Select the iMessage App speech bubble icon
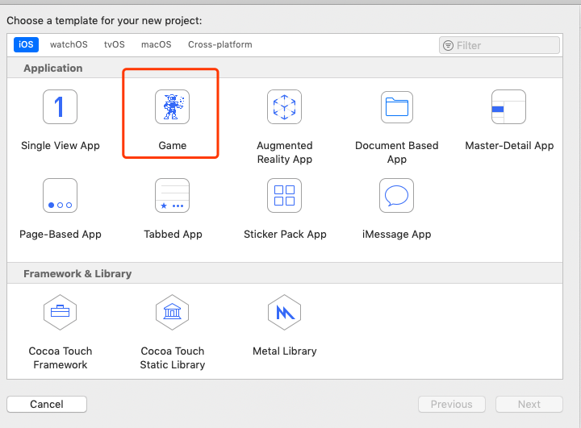Image resolution: width=581 pixels, height=428 pixels. 396,196
